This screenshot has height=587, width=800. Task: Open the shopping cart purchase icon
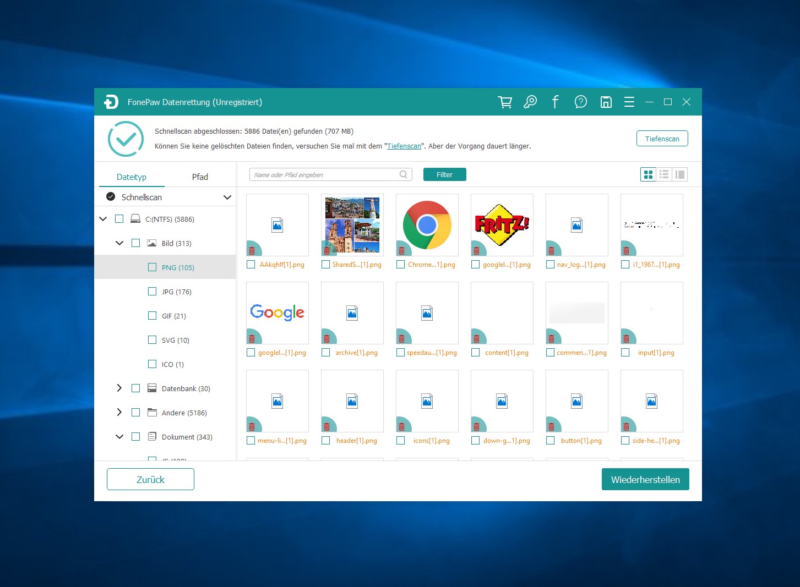tap(505, 102)
